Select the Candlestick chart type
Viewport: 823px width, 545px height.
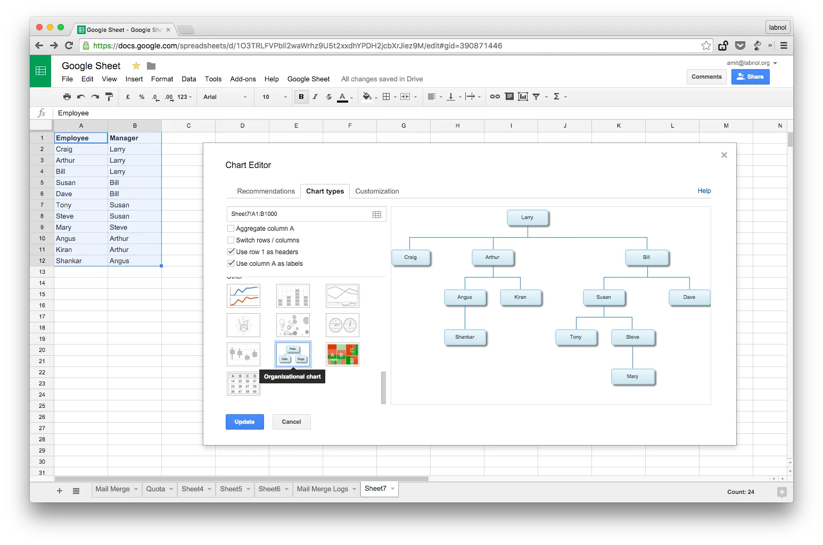pyautogui.click(x=243, y=355)
